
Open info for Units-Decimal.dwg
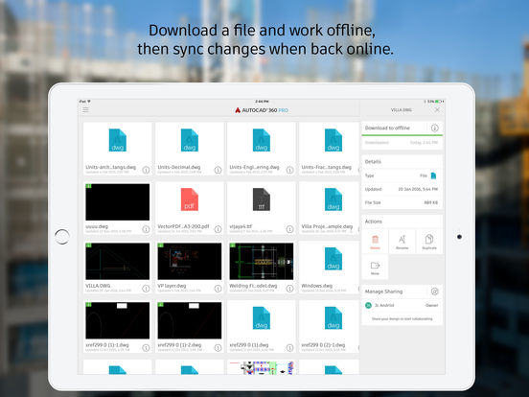(x=218, y=170)
